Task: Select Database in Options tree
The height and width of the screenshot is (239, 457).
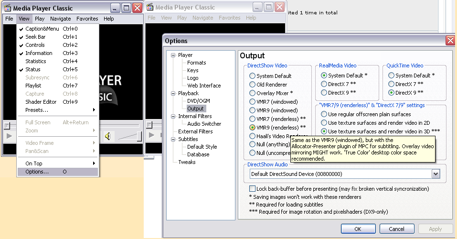Action: (x=198, y=154)
